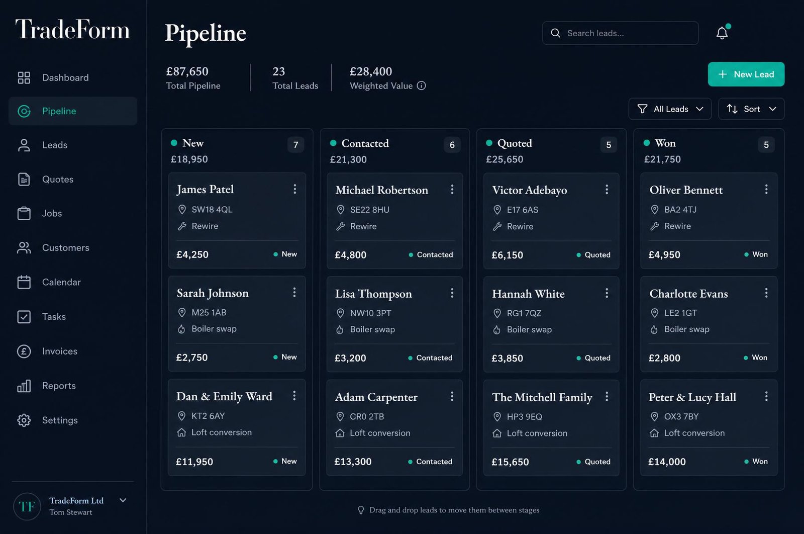Click SE22 8HU postcode on Robertson card

coord(370,210)
